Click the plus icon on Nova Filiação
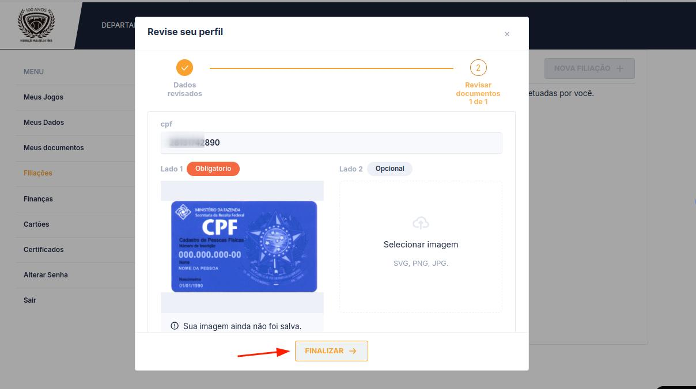696x389 pixels. point(620,68)
